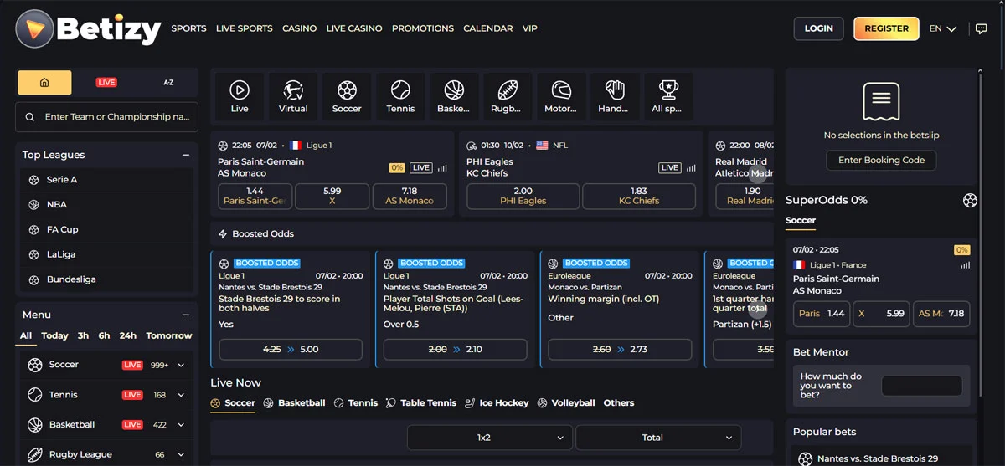Advance the Boosted Odds carousel arrow
Screen dimensions: 1005x466
point(757,309)
